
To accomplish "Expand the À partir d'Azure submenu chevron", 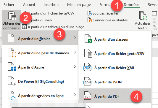I will pos(75,66).
